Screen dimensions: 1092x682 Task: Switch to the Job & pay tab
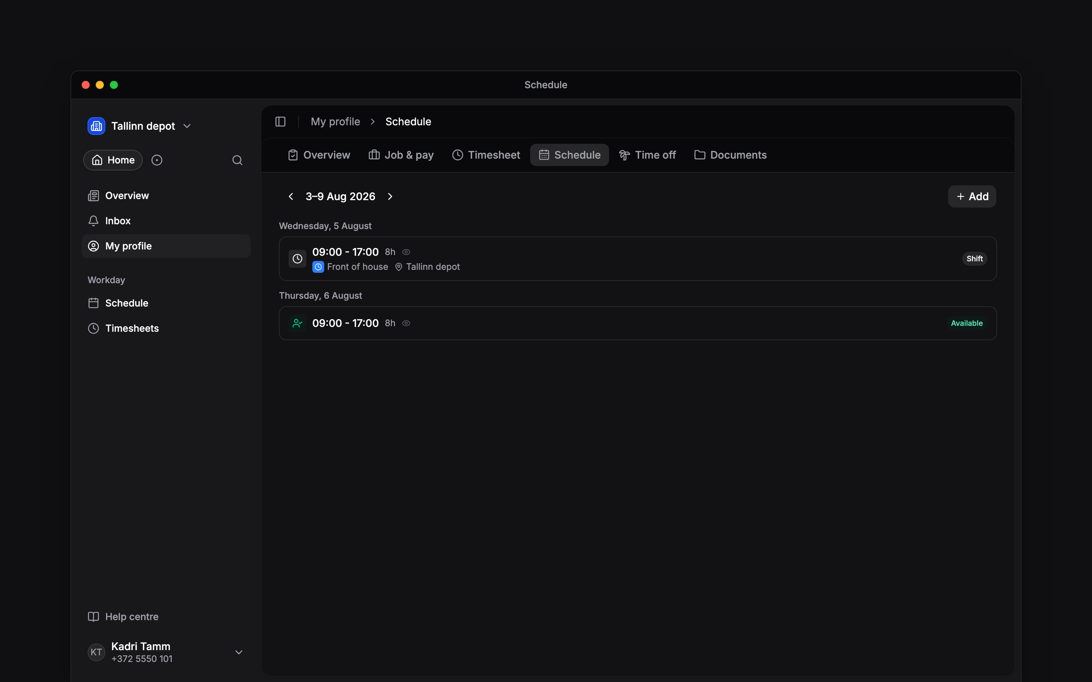click(x=401, y=155)
